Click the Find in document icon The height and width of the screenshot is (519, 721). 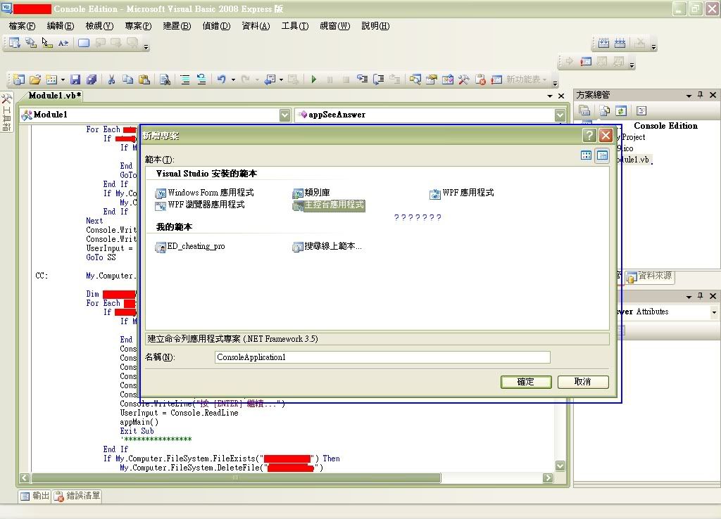click(x=165, y=79)
